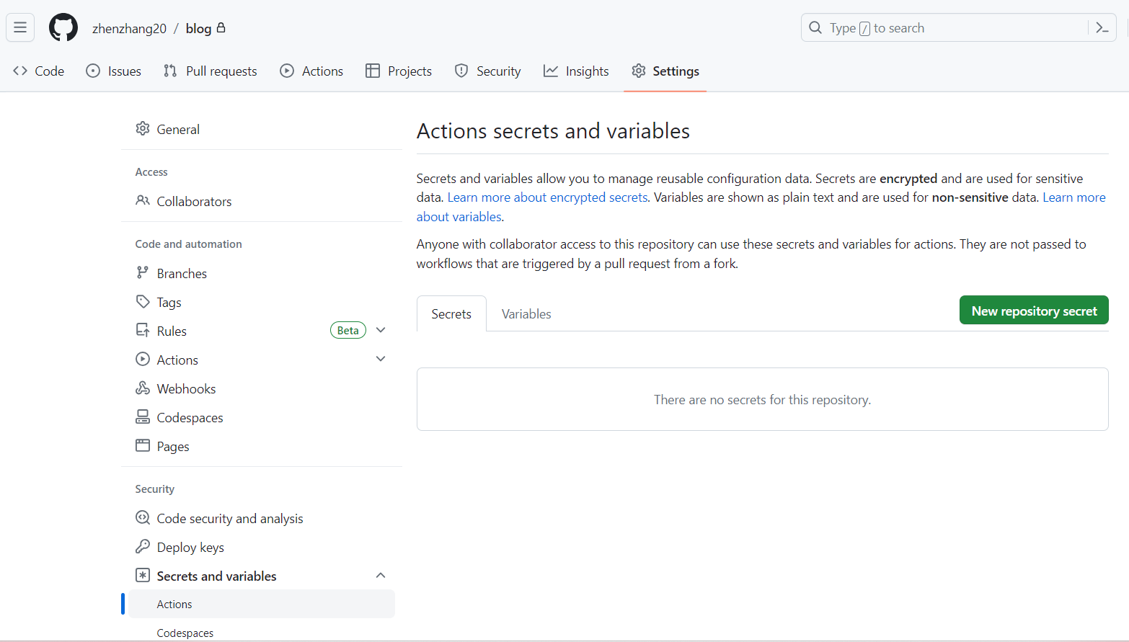Open the Issues tab

114,71
